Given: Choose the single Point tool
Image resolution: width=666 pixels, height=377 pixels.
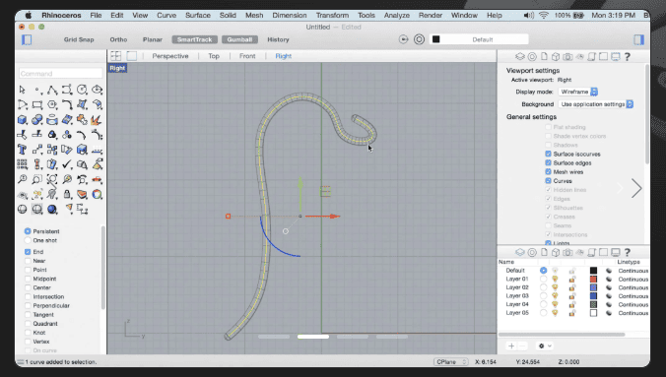Looking at the screenshot, I should click(x=37, y=90).
